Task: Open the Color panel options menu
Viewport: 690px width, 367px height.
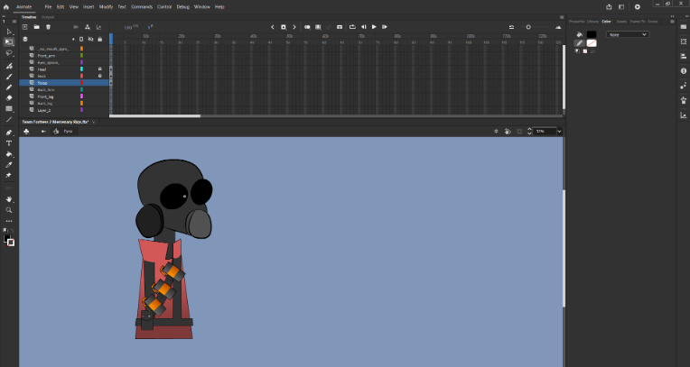Action: (672, 21)
